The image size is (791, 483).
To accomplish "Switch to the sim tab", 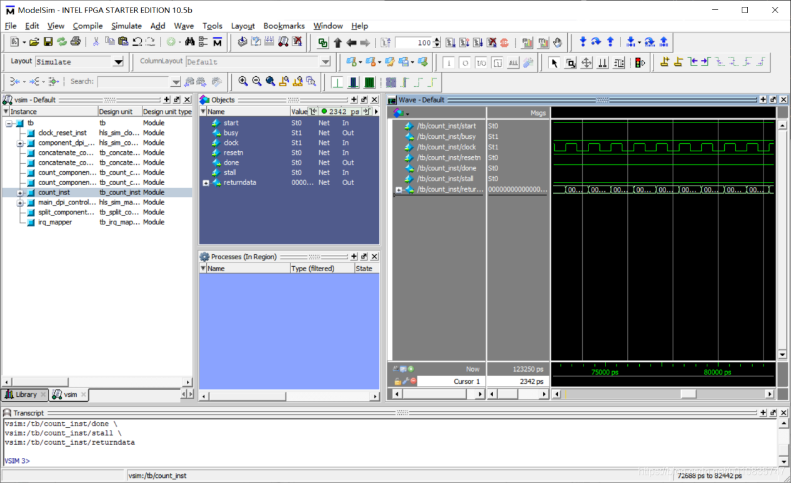I will [70, 394].
